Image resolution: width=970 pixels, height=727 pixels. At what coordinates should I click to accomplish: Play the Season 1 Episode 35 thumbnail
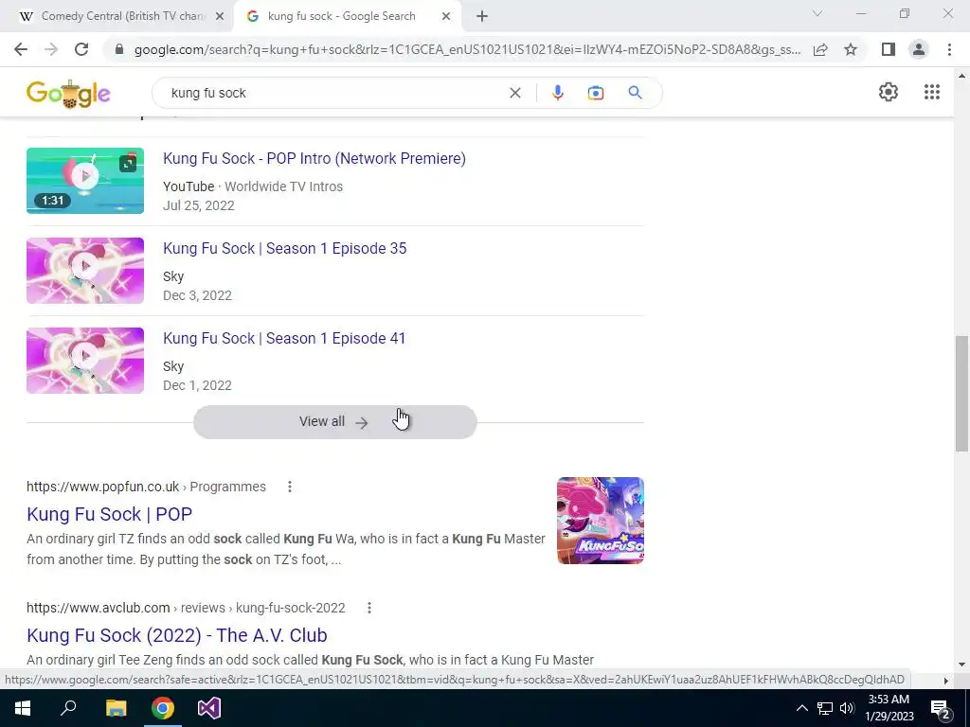85,271
